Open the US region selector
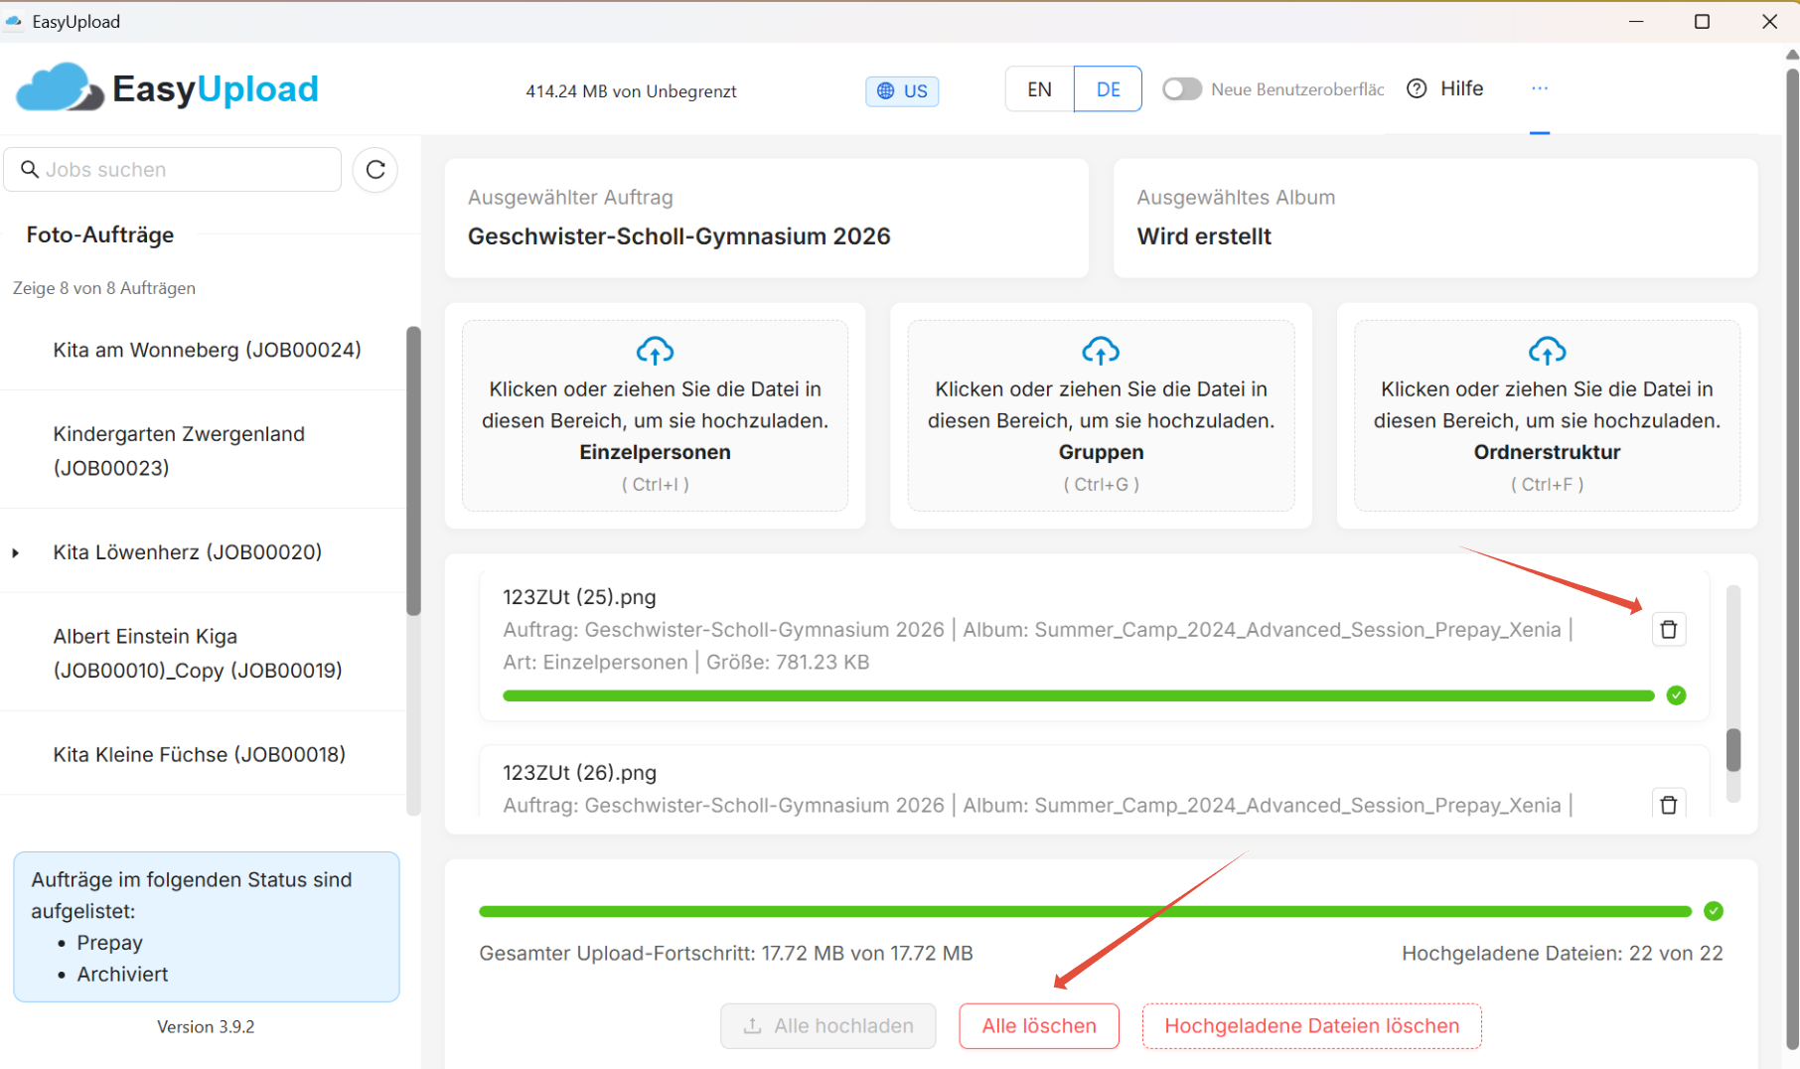 902,91
